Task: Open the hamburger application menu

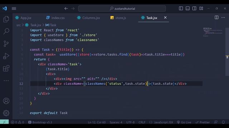Action: click(14, 9)
